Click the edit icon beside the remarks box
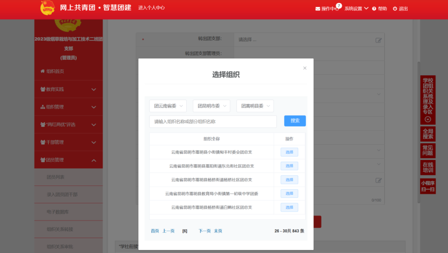Viewport: 448px width, 253px height. pyautogui.click(x=379, y=180)
